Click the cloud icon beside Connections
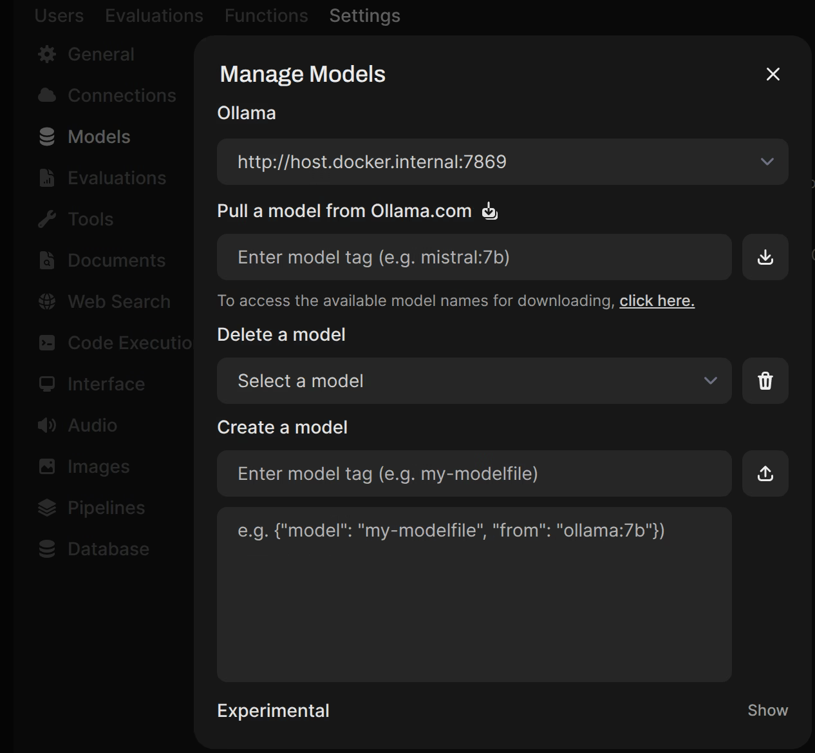815x753 pixels. (x=47, y=95)
